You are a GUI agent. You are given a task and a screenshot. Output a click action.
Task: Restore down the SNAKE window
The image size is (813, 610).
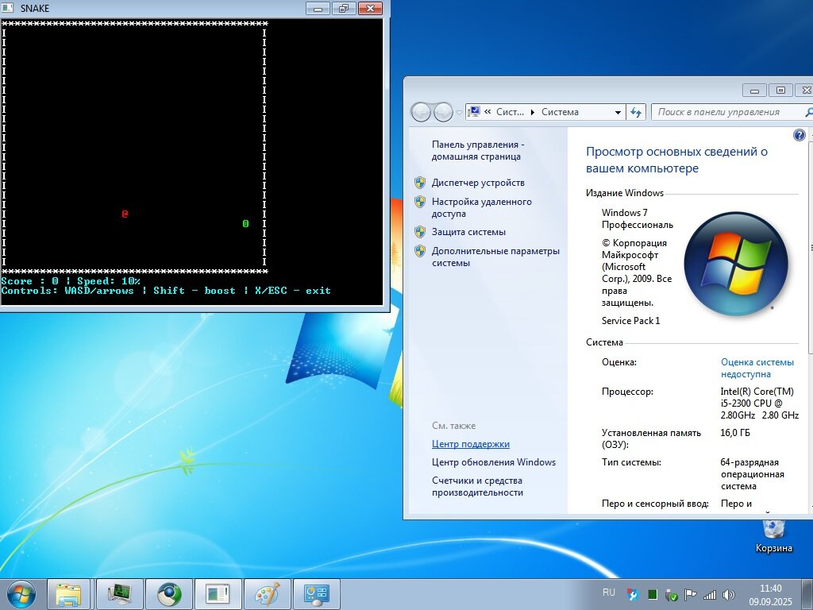pyautogui.click(x=343, y=8)
